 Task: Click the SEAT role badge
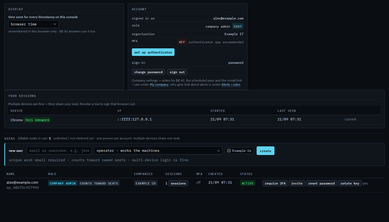(x=238, y=26)
